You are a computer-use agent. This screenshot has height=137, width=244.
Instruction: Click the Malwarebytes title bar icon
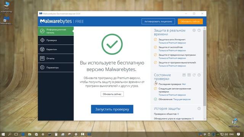(x=41, y=14)
